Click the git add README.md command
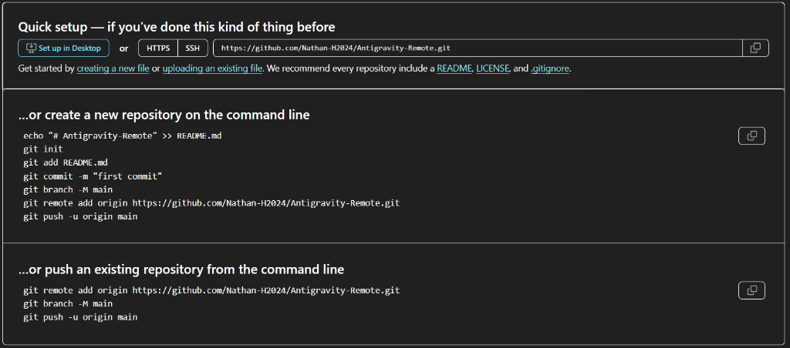 (66, 162)
